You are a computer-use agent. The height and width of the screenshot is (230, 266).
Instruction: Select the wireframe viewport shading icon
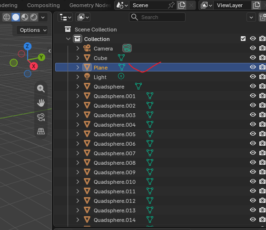click(x=7, y=17)
